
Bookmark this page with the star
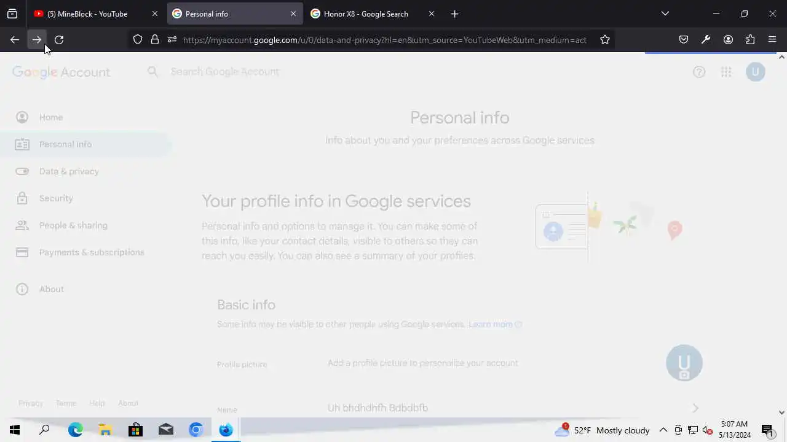pos(605,39)
